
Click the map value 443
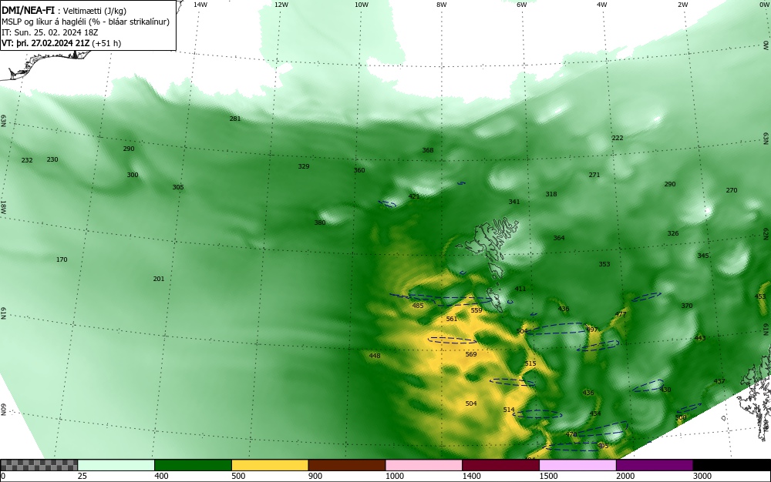point(700,338)
